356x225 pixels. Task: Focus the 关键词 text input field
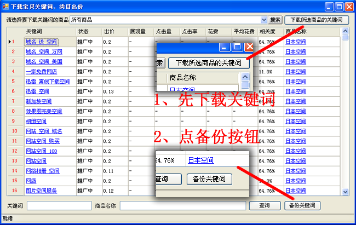click(59, 205)
